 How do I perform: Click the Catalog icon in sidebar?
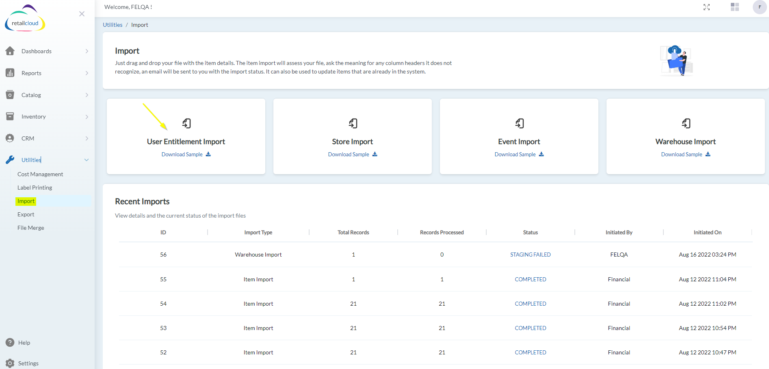click(x=10, y=95)
